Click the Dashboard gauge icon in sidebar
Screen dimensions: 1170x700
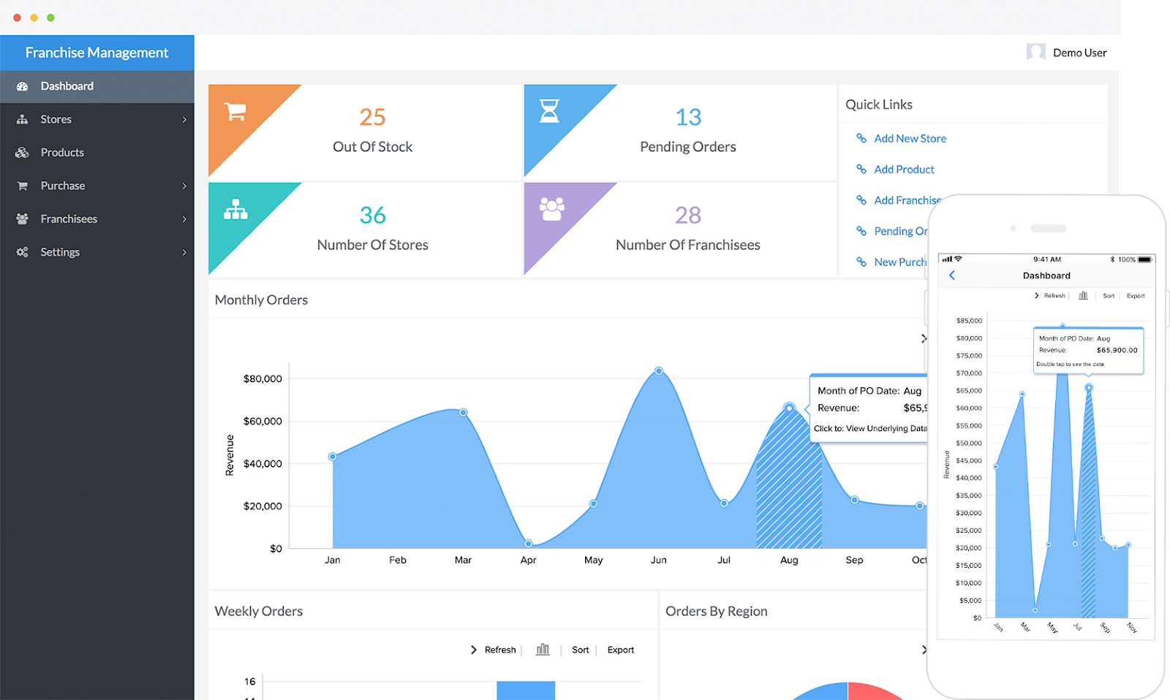(22, 86)
